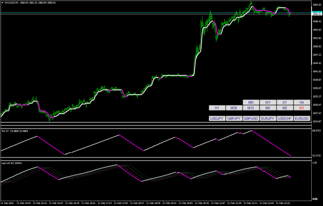This screenshot has width=323, height=206.
Task: Click the 1855.62 price axis label
Action: (x=317, y=30)
